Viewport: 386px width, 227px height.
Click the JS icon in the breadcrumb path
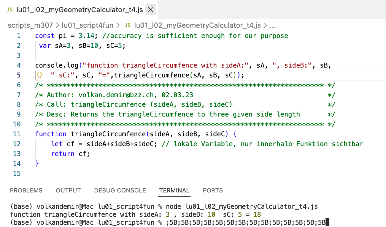tap(128, 25)
